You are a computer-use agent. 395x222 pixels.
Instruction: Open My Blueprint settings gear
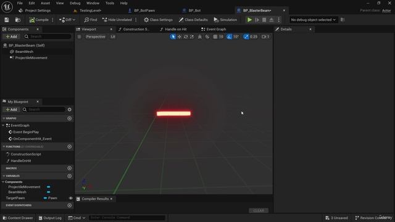(70, 110)
